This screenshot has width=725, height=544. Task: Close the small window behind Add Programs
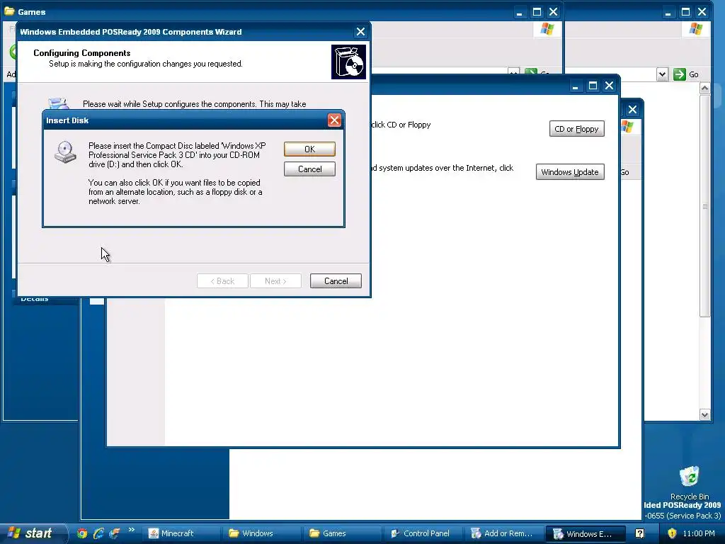(632, 110)
